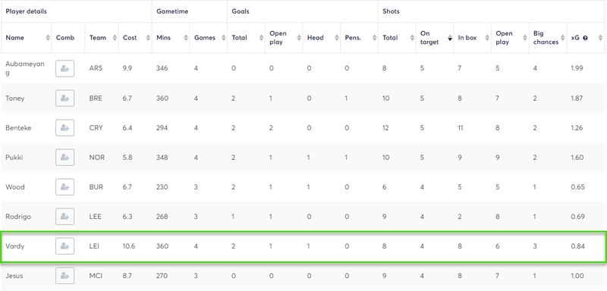
Task: Add Pukki to the comparison
Action: coord(64,158)
